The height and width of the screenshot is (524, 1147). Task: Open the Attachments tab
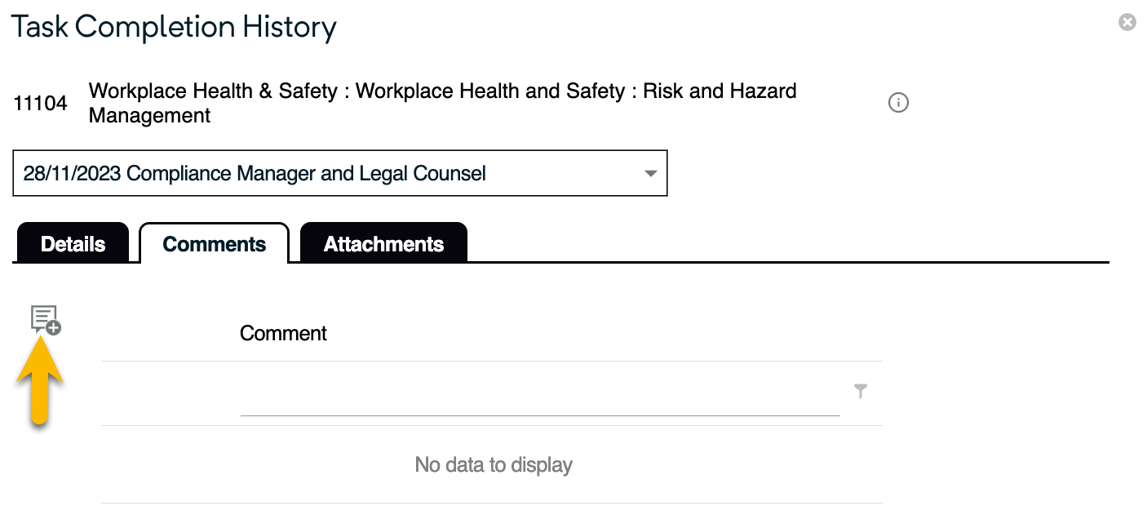click(x=383, y=244)
